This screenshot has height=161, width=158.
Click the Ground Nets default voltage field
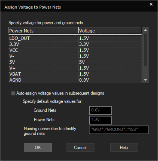click(100, 110)
